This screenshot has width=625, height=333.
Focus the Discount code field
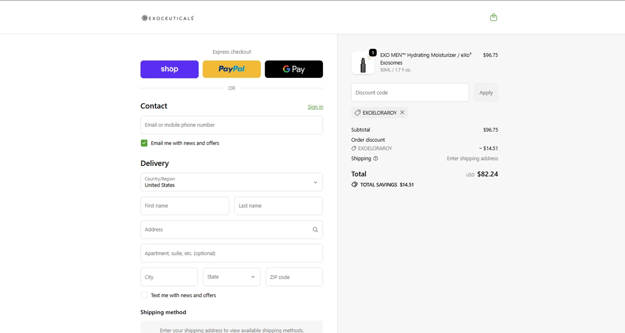pos(410,93)
